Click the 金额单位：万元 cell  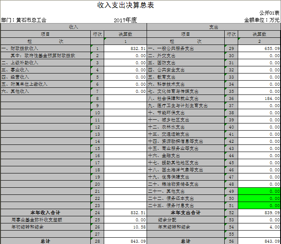point(262,20)
